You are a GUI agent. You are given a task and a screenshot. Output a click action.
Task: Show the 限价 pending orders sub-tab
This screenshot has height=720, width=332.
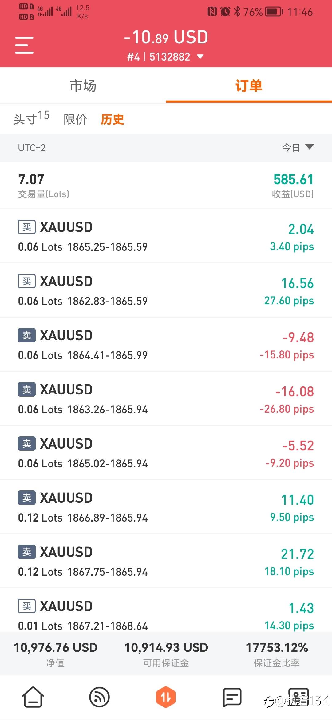click(75, 119)
